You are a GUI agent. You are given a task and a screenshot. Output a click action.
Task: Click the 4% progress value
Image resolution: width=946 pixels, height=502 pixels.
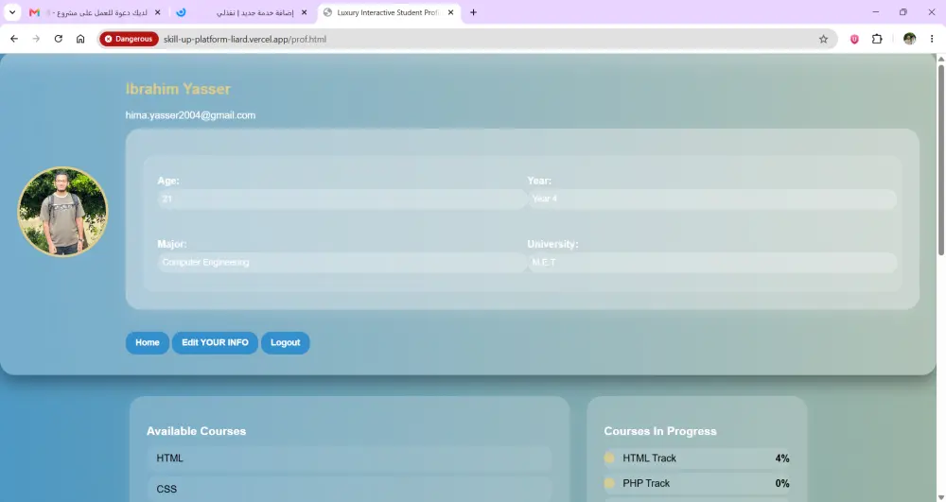[782, 458]
